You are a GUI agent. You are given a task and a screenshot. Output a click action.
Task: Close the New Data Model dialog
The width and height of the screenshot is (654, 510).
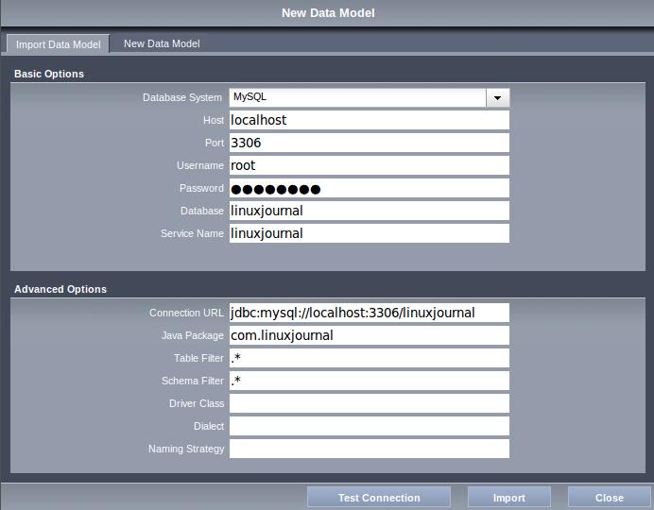[609, 498]
